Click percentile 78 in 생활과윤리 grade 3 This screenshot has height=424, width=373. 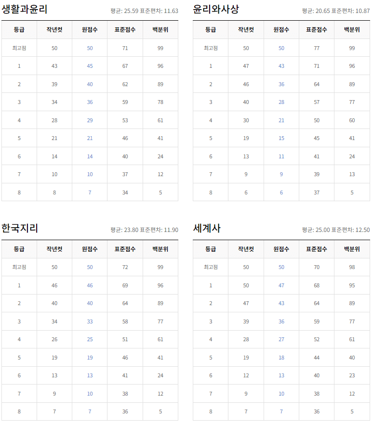(x=160, y=102)
